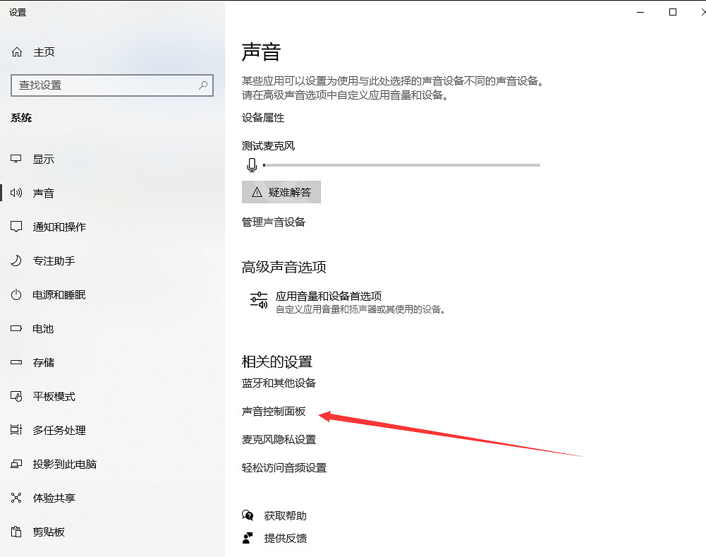Click inside the 查找设置 search box
This screenshot has height=557, width=706.
point(111,85)
